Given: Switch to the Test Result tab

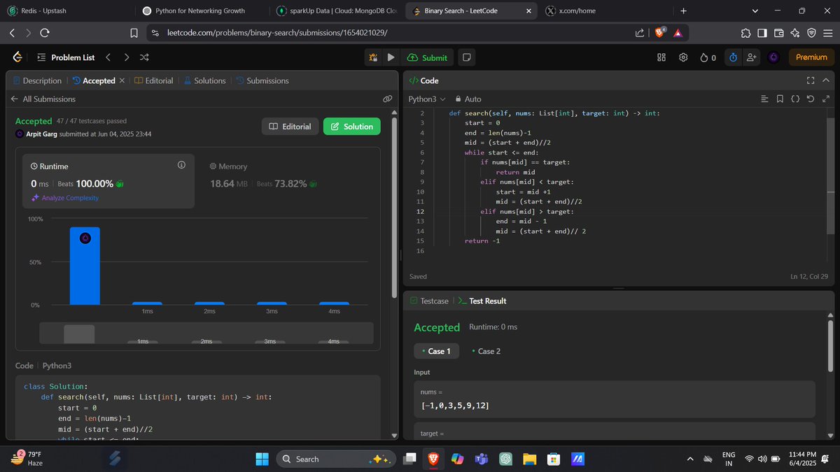Looking at the screenshot, I should pos(482,301).
